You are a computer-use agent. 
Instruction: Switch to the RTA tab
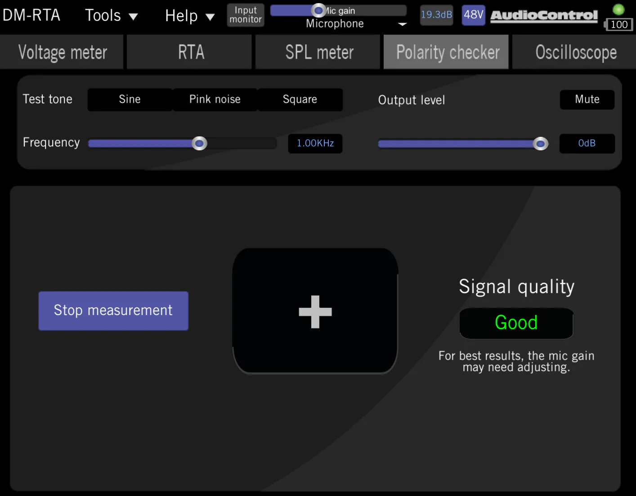(x=189, y=52)
